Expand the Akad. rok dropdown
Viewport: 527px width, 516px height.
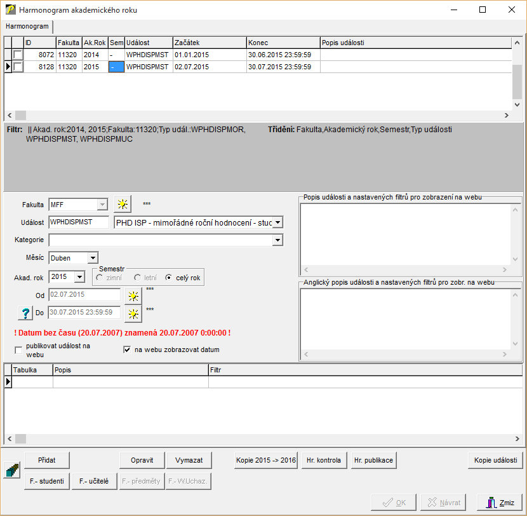(x=79, y=277)
